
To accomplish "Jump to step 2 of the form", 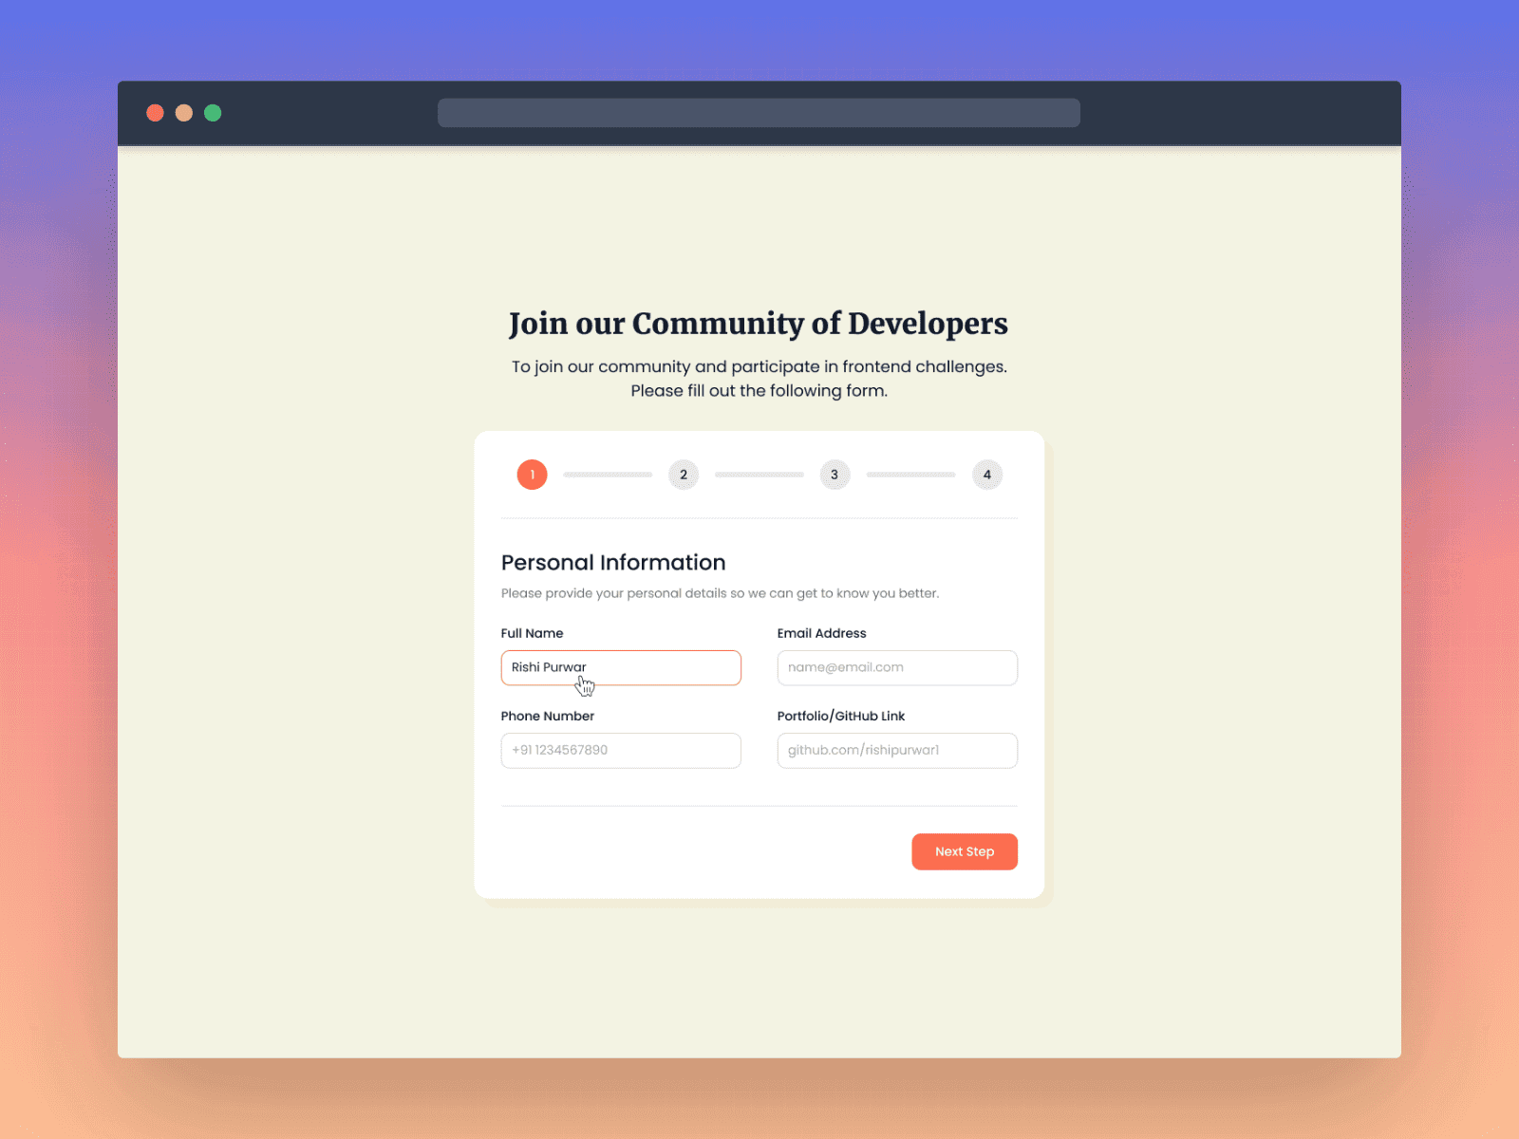I will [684, 475].
